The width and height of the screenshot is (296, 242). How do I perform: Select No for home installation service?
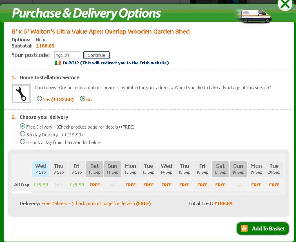(83, 99)
